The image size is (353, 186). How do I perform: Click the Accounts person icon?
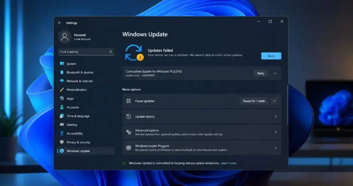62,107
